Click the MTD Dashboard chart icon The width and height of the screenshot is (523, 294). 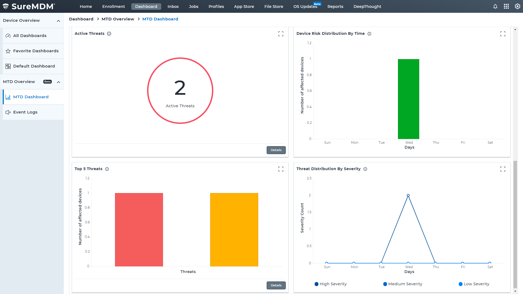pyautogui.click(x=8, y=97)
